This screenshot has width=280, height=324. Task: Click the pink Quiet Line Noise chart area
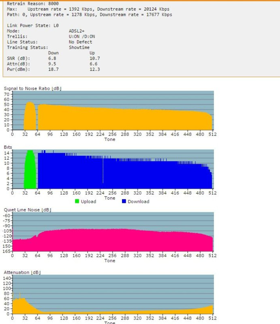[x=113, y=241]
